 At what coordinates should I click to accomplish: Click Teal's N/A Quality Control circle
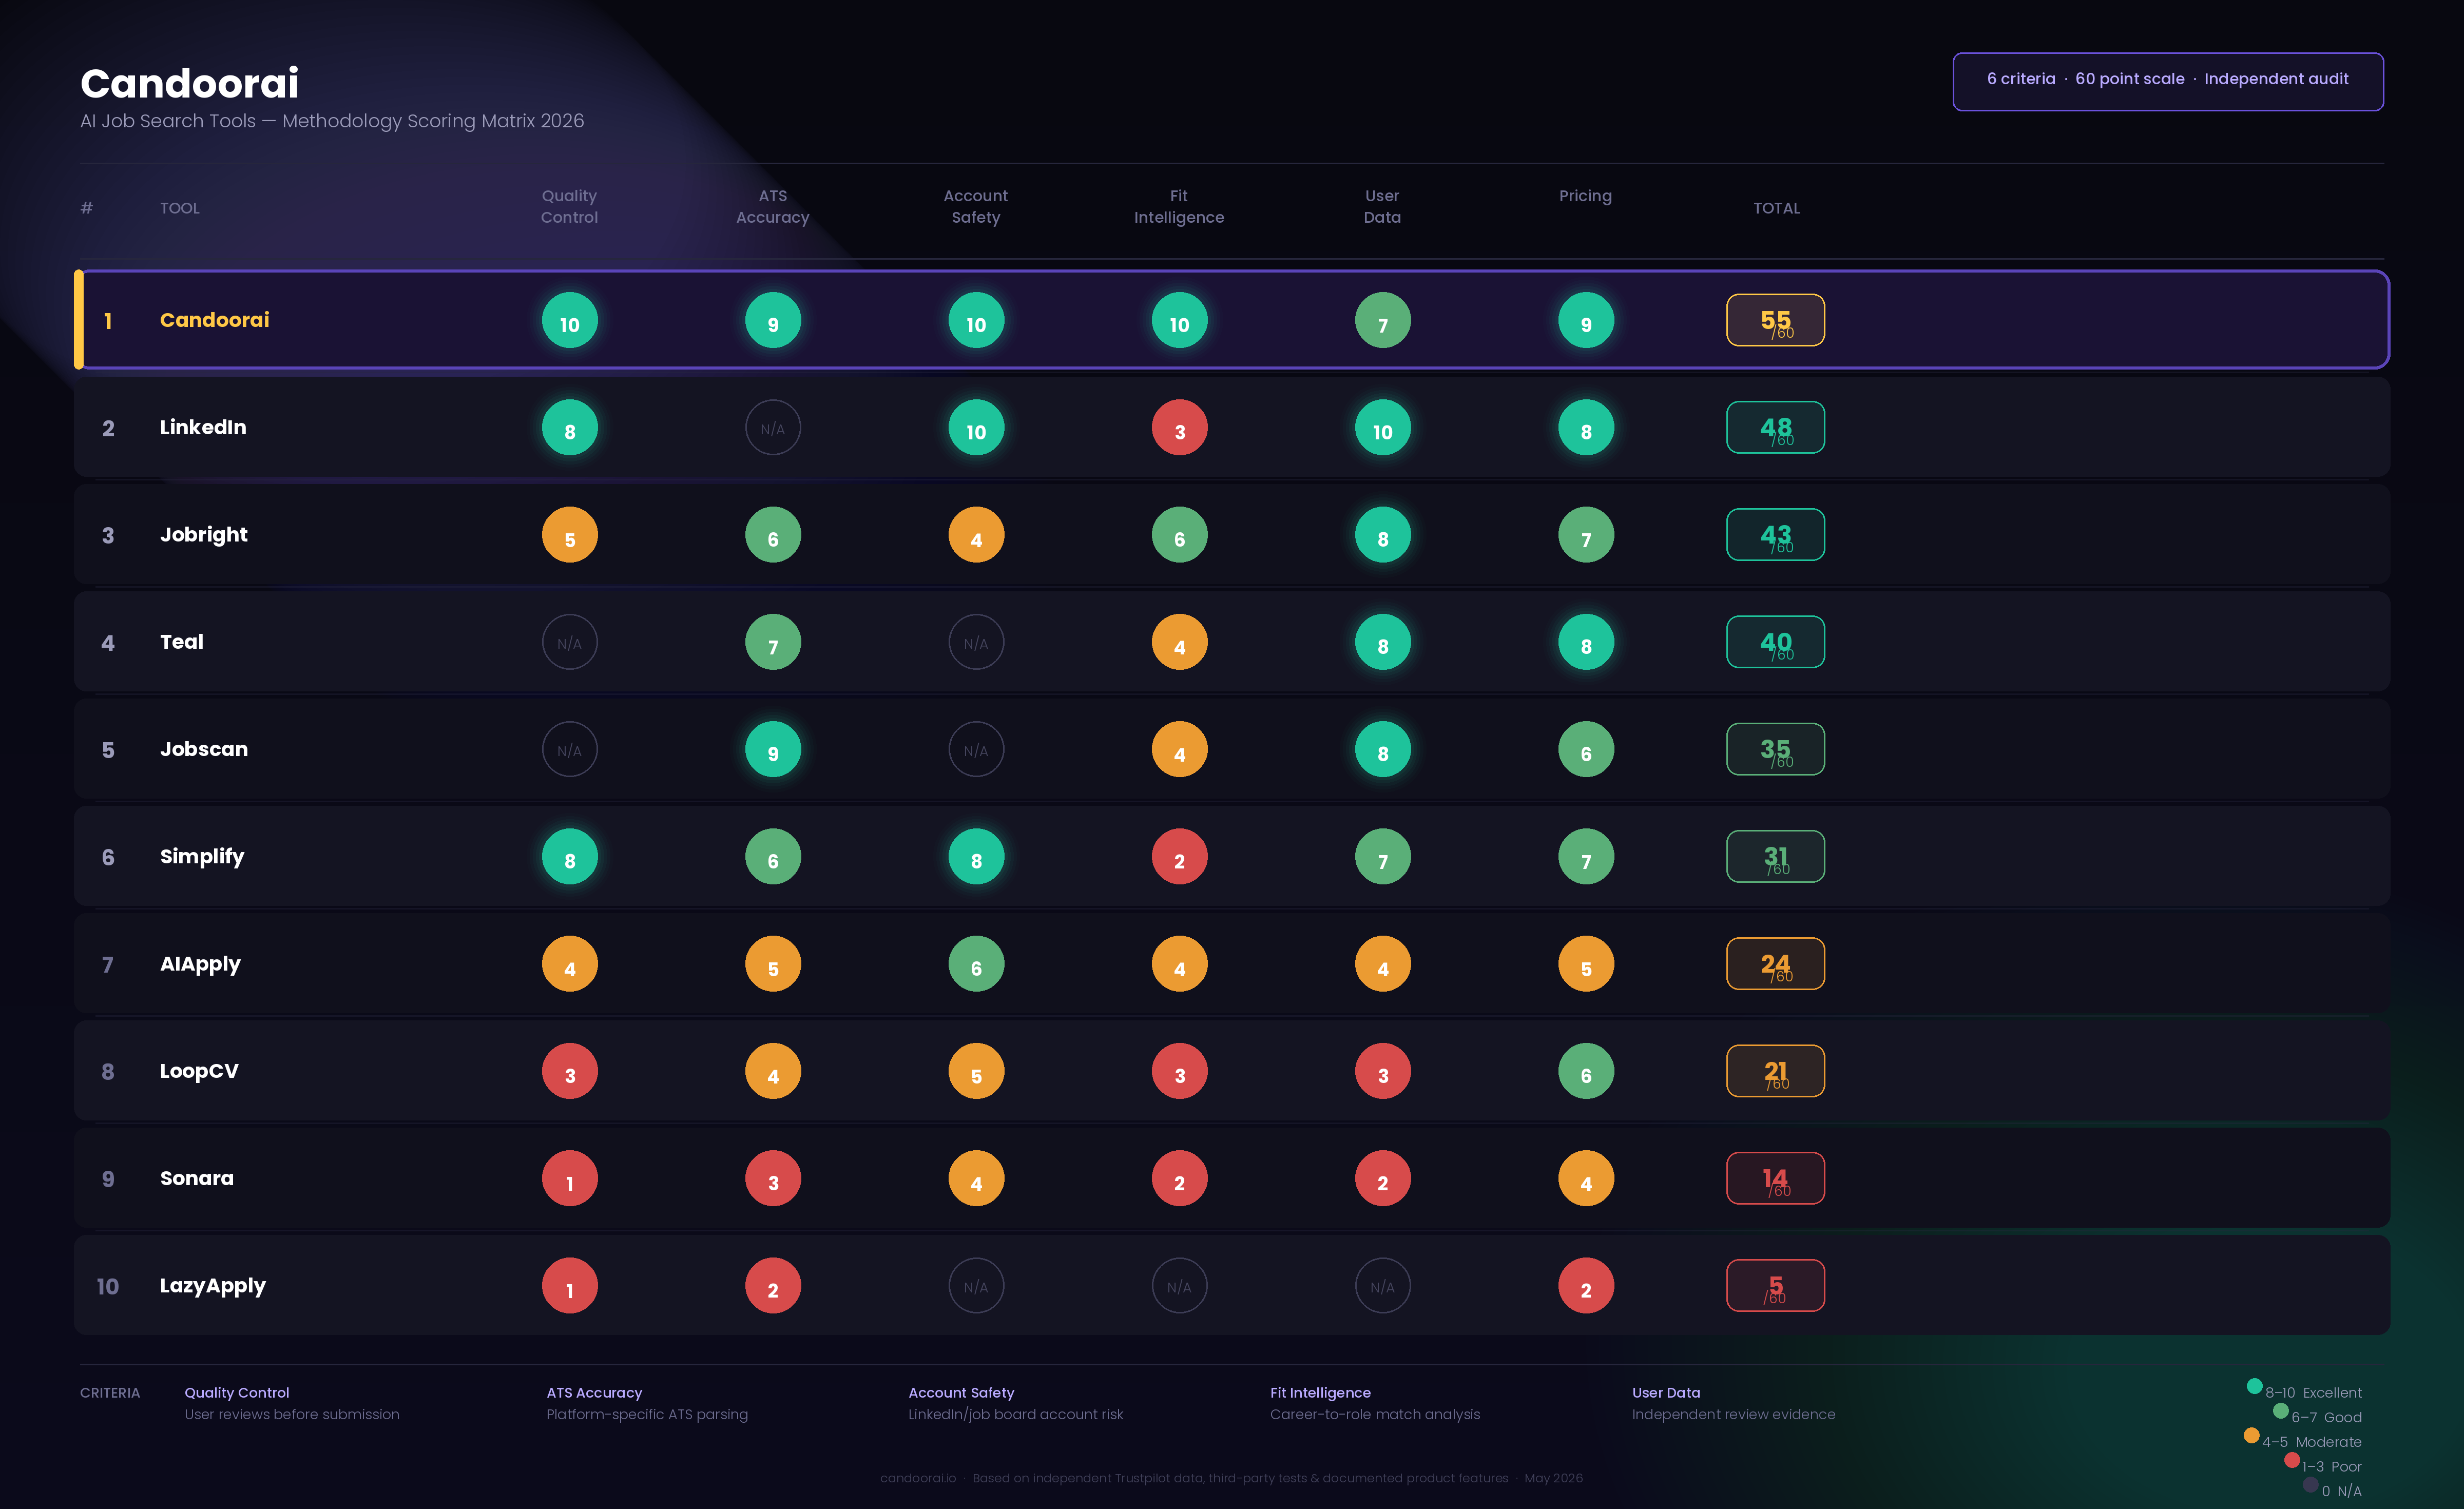tap(569, 642)
